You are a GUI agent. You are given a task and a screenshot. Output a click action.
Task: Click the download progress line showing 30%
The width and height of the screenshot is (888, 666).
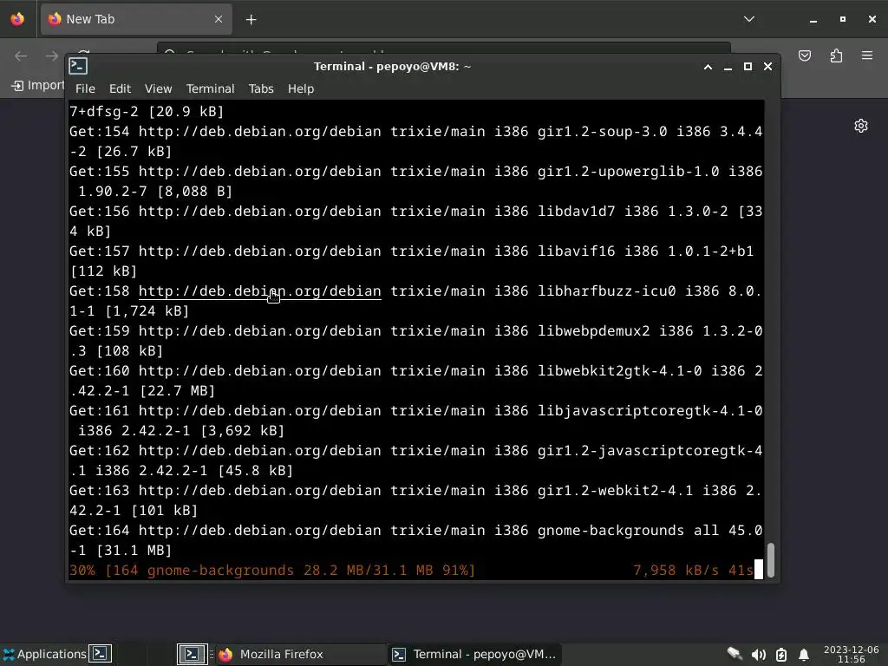click(x=411, y=571)
